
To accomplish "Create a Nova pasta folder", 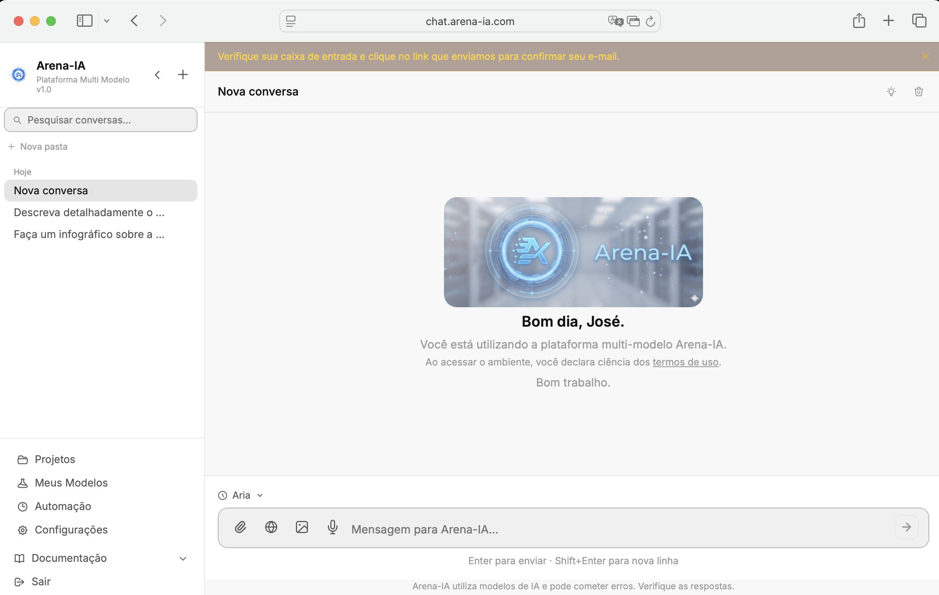I will (x=38, y=147).
